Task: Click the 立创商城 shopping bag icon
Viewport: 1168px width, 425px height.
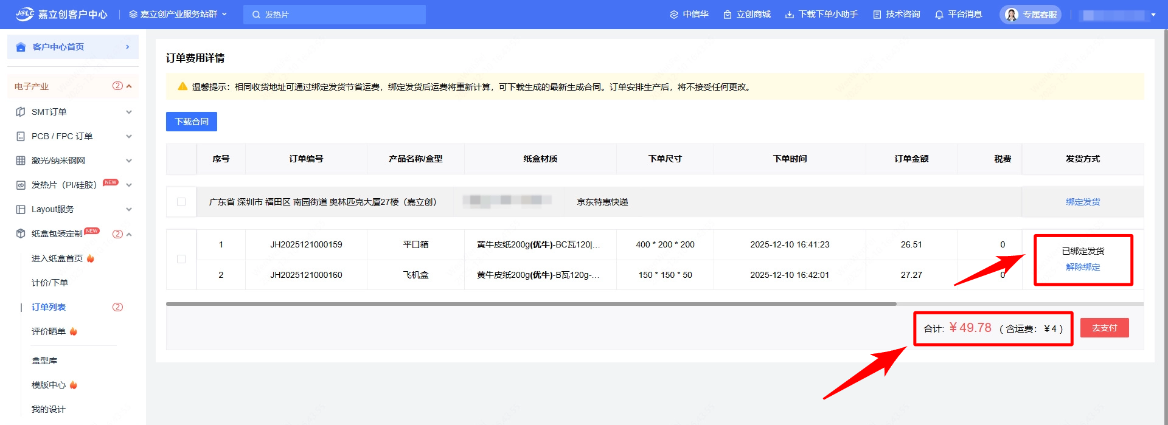Action: 727,15
